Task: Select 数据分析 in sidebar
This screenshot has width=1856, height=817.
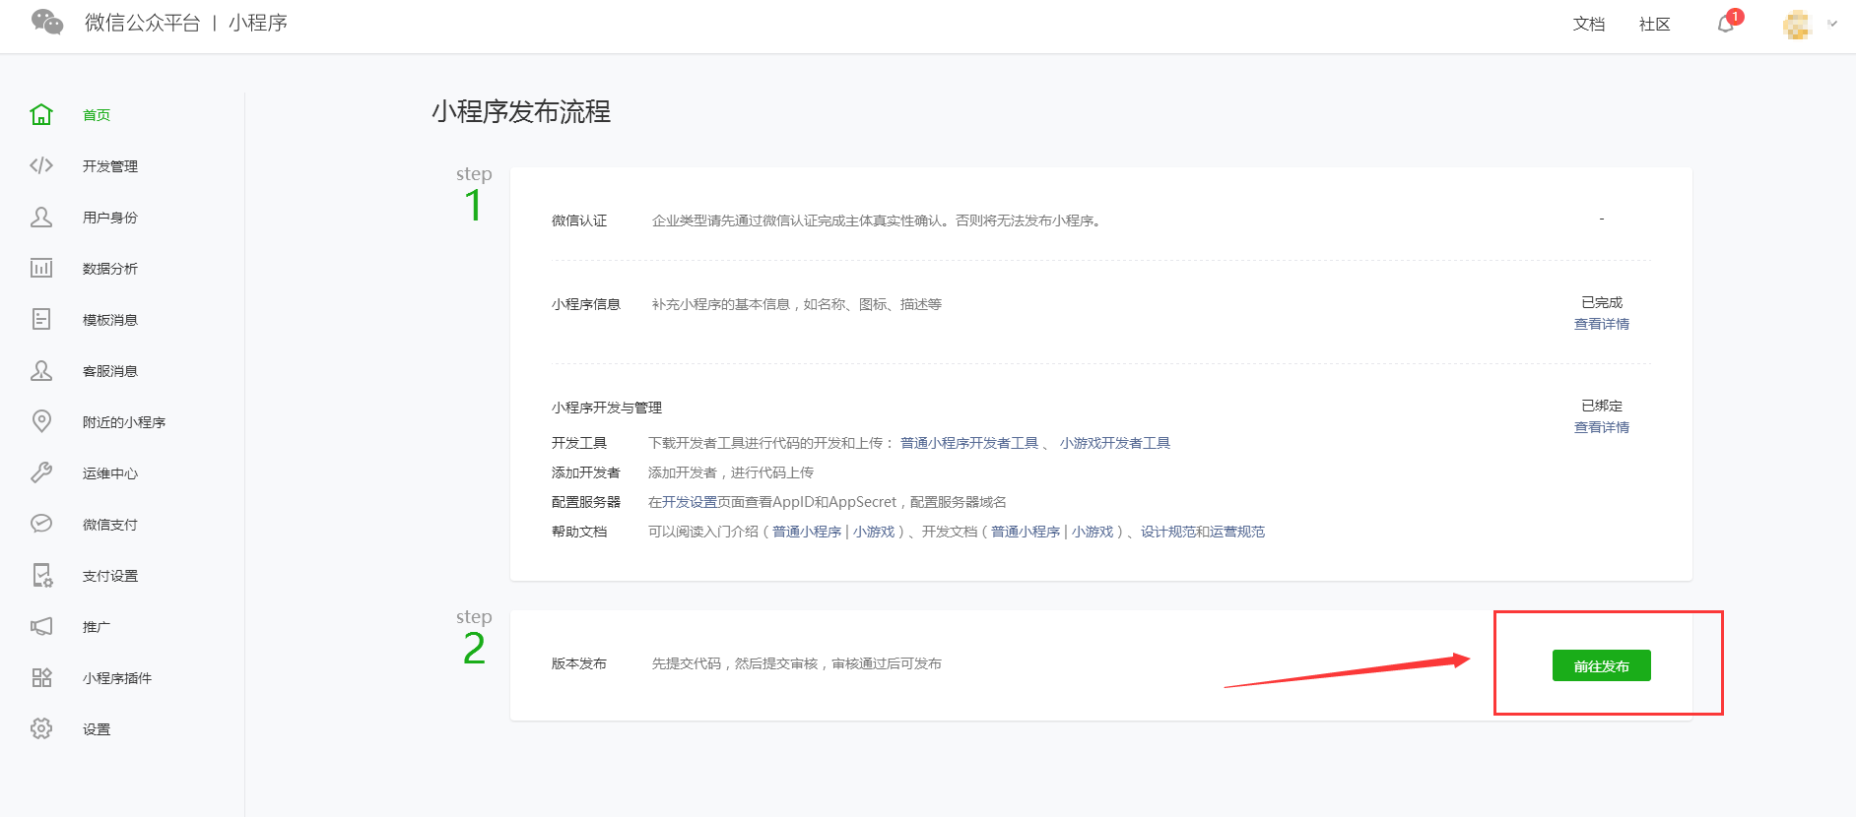Action: pyautogui.click(x=110, y=269)
